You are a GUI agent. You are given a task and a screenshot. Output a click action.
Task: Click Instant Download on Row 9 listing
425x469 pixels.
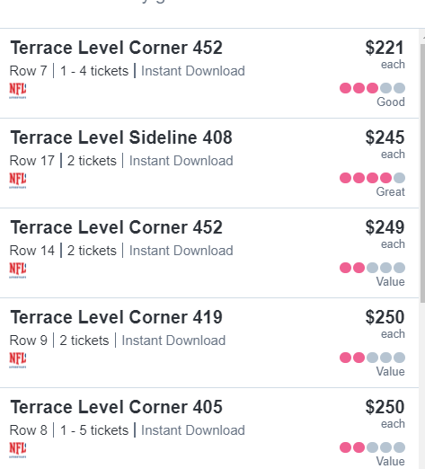pos(173,341)
